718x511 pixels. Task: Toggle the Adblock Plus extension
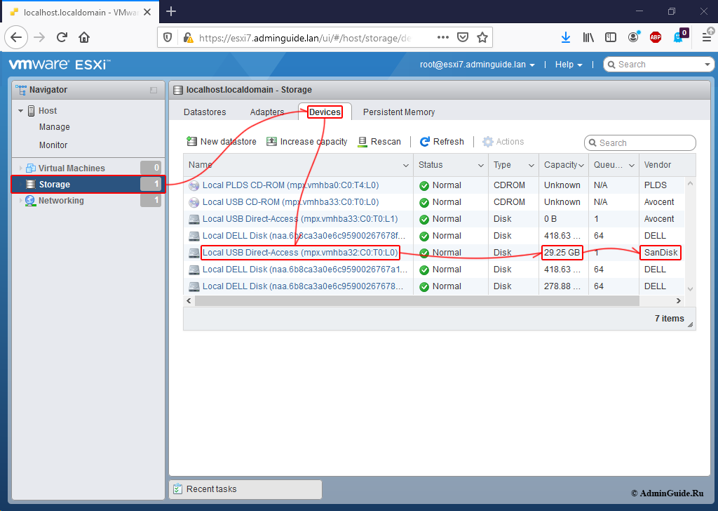[655, 37]
